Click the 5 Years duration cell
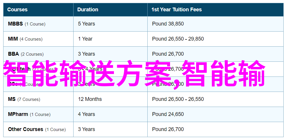This screenshot has width=286, height=140. (86, 24)
